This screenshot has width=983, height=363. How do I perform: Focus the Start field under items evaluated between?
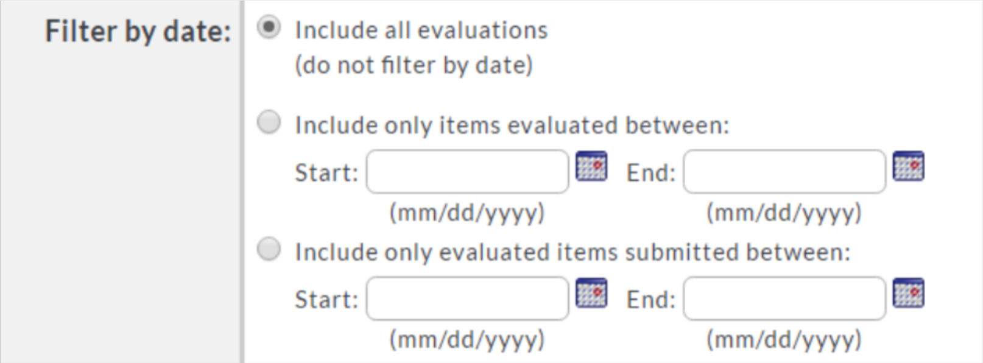[x=467, y=172]
